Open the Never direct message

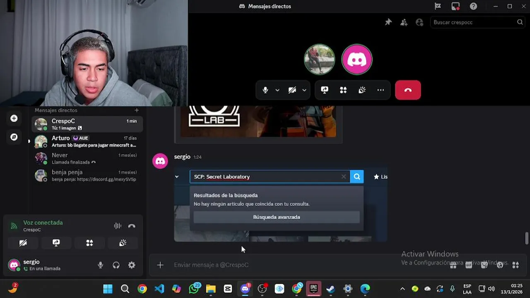coord(87,158)
